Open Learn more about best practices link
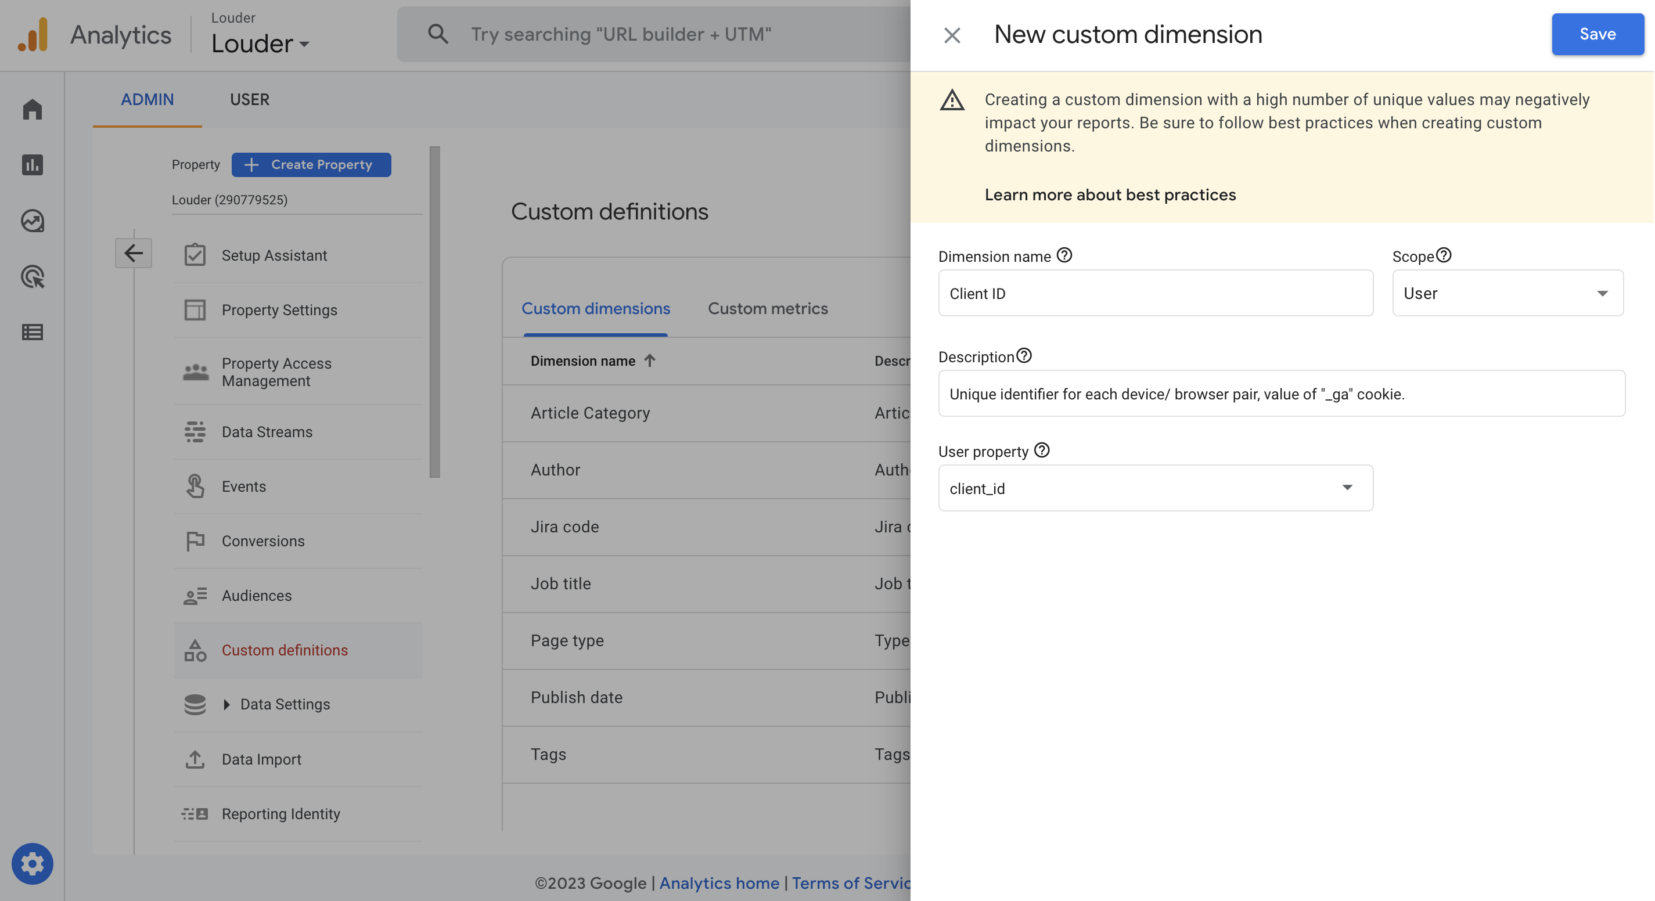This screenshot has height=901, width=1655. 1110,194
